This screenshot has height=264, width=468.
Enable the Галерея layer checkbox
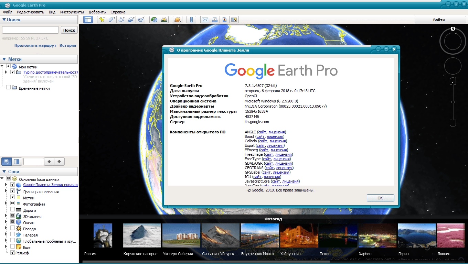click(x=13, y=234)
